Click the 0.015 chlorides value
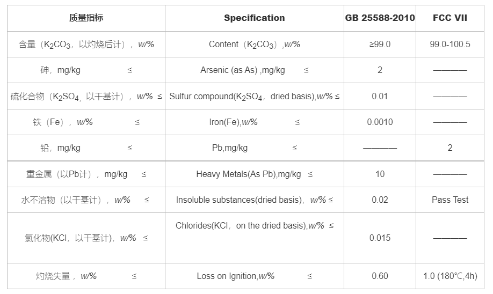This screenshot has height=294, width=493. [x=380, y=238]
